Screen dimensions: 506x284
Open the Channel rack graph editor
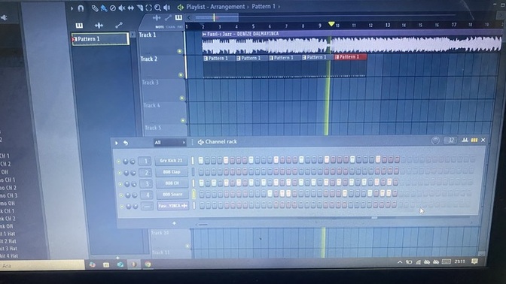point(465,140)
